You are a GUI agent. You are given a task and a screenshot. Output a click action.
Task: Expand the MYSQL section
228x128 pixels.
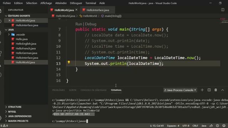click(x=12, y=112)
